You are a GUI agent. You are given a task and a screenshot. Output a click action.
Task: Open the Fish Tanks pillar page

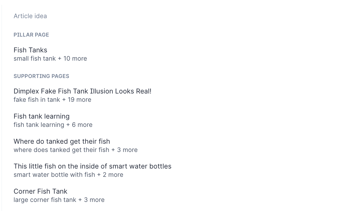(x=30, y=50)
